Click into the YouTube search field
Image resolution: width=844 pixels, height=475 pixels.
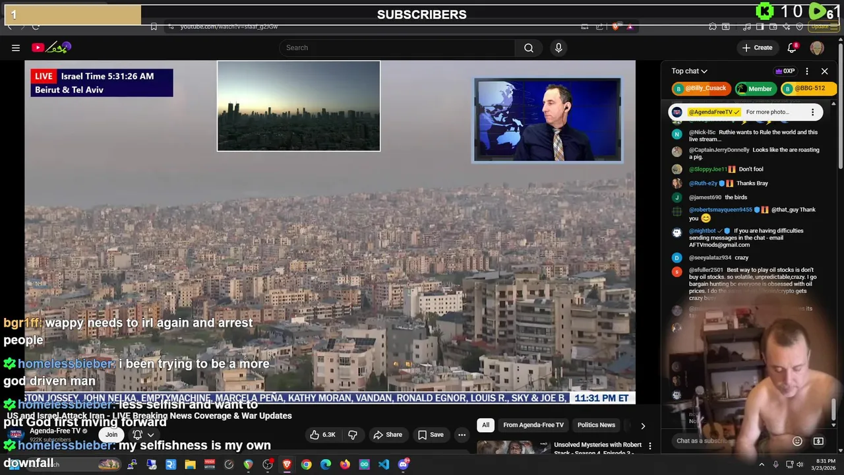click(x=398, y=47)
